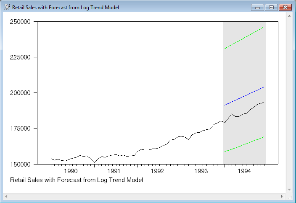Click the window icon in the title bar
The width and height of the screenshot is (296, 203).
click(x=7, y=7)
